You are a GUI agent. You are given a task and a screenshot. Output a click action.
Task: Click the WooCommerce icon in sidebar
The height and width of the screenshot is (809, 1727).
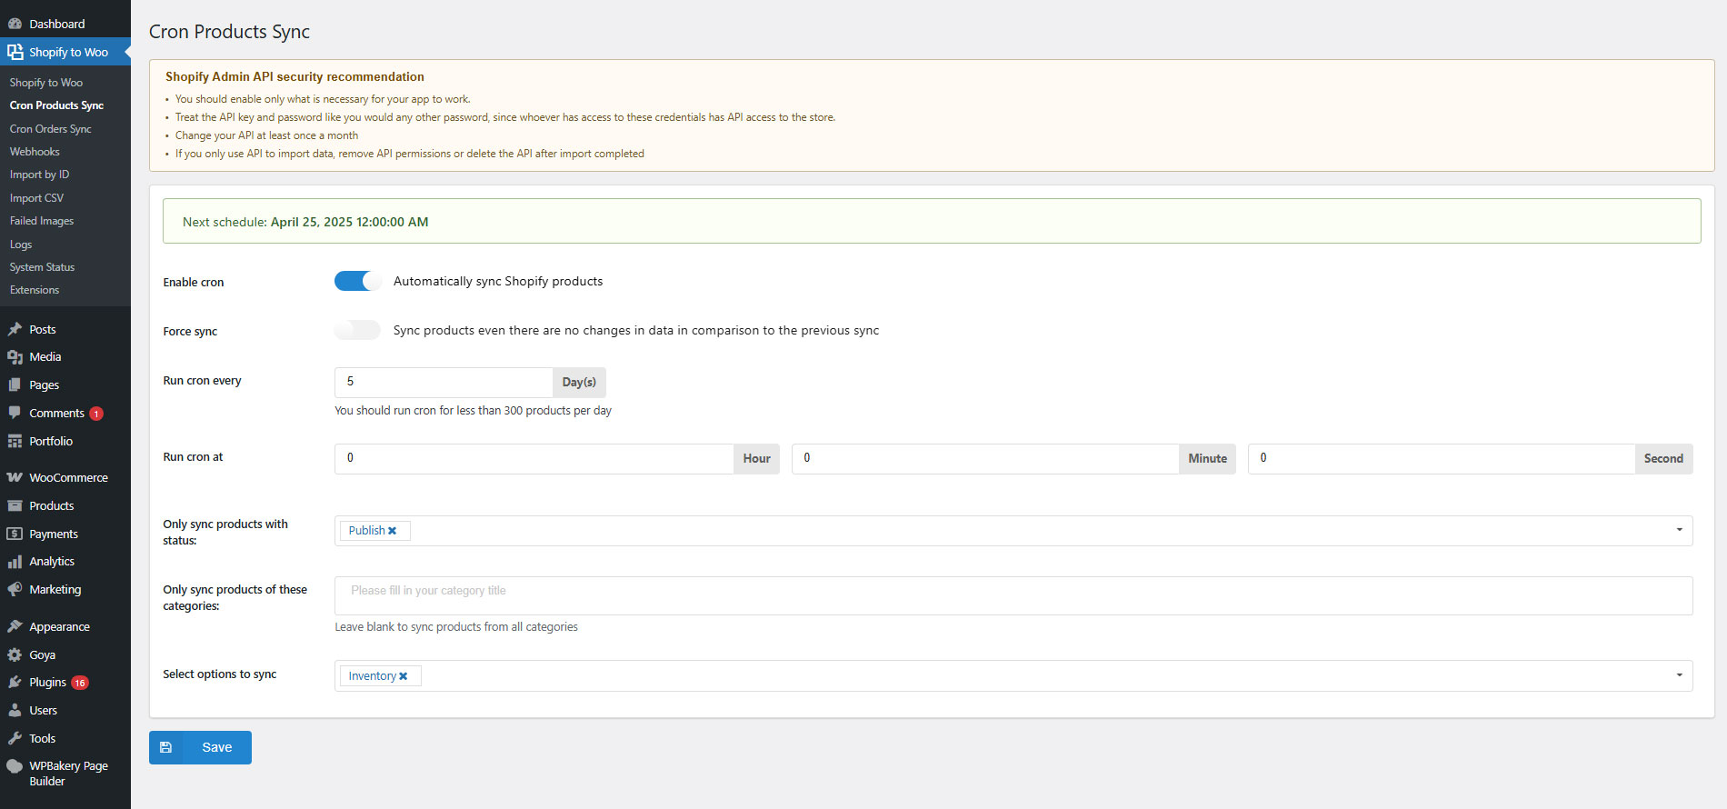[15, 477]
